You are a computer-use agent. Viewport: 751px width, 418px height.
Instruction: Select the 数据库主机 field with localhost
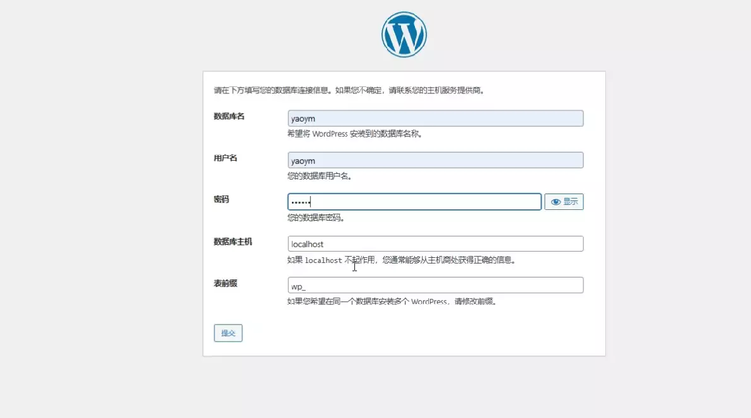435,244
